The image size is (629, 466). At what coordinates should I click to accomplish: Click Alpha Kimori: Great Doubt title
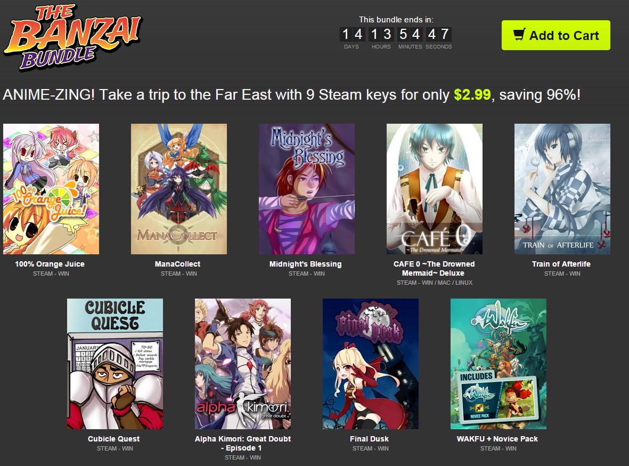coord(243,443)
